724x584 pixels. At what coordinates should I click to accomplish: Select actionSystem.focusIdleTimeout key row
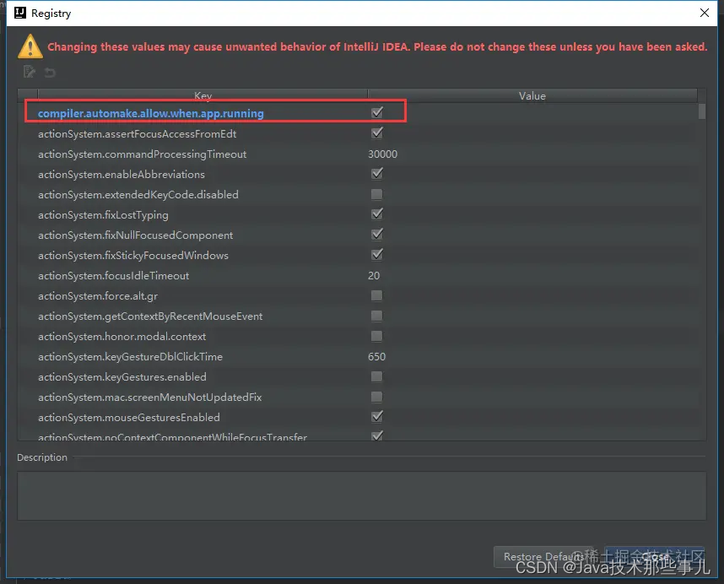114,276
